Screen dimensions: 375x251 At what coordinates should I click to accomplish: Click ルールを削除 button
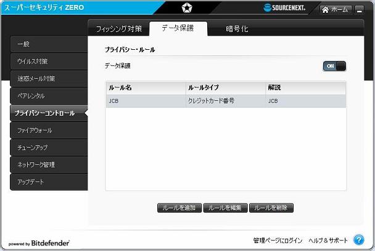(271, 208)
